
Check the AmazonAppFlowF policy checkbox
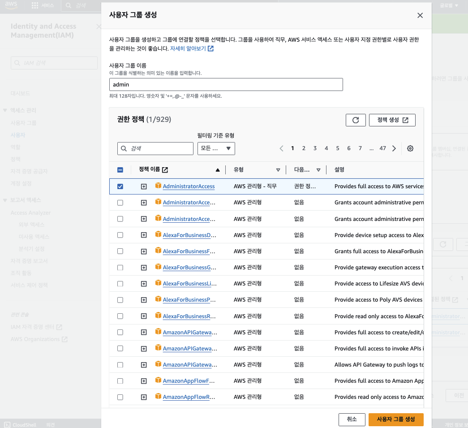(x=120, y=381)
